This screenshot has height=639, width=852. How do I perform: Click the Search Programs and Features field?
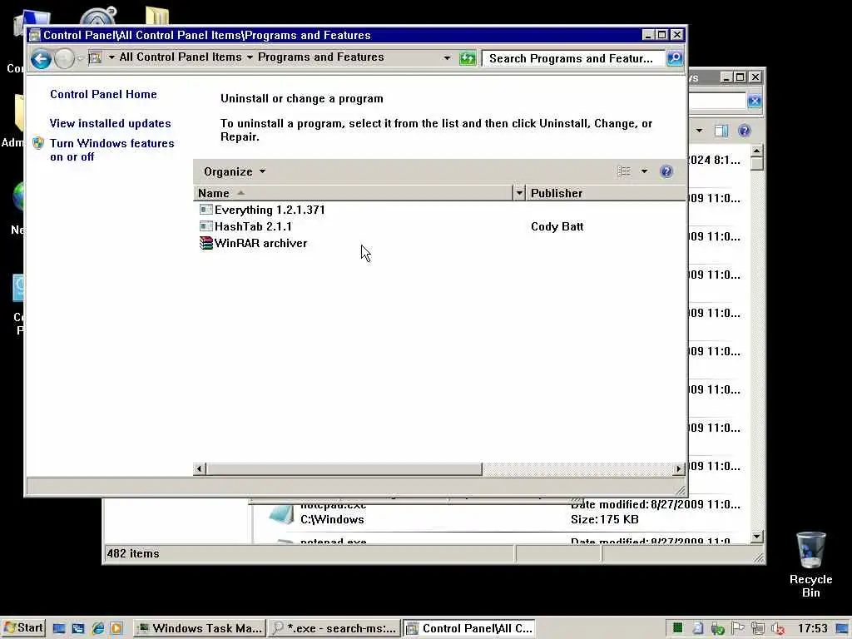(x=573, y=58)
